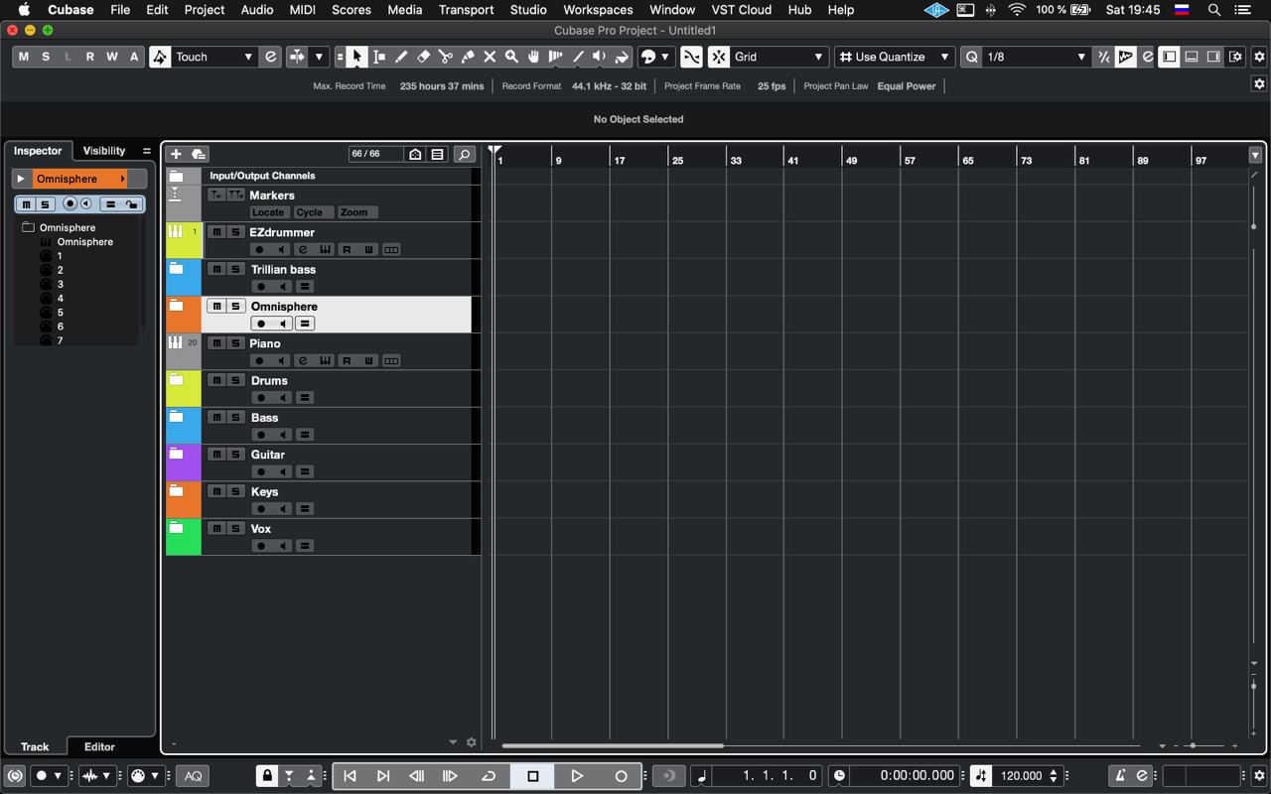Image resolution: width=1271 pixels, height=794 pixels.
Task: Click the horizontal project scrollbar
Action: tap(613, 745)
